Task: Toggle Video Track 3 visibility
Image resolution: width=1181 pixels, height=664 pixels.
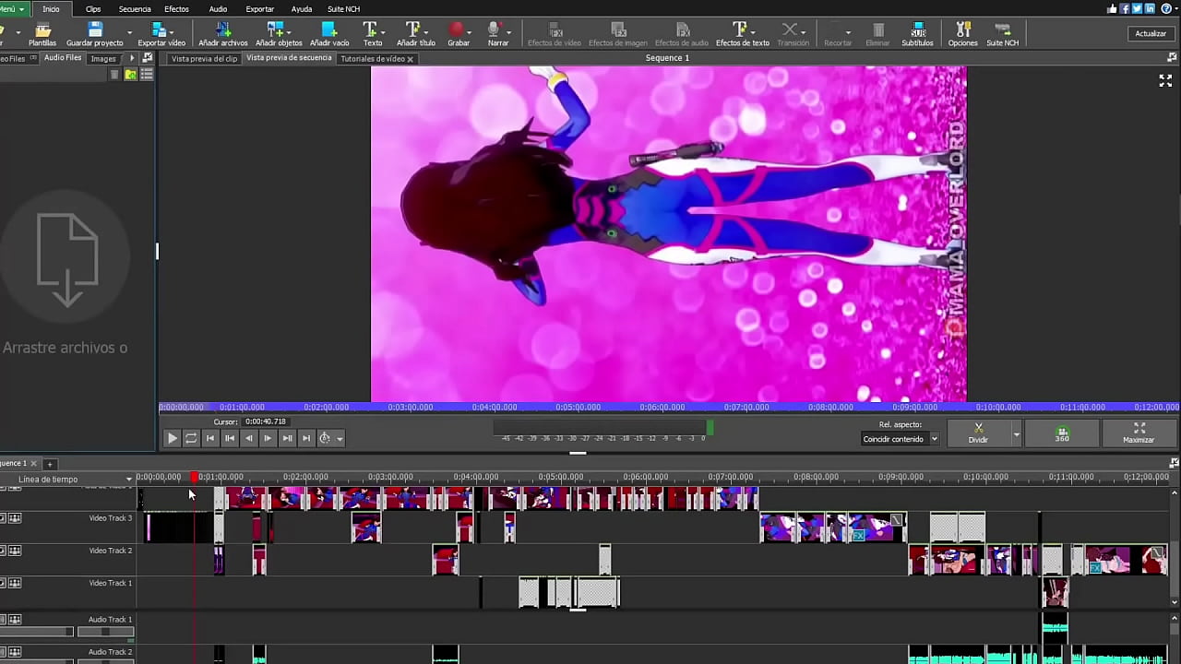Action: 3,518
